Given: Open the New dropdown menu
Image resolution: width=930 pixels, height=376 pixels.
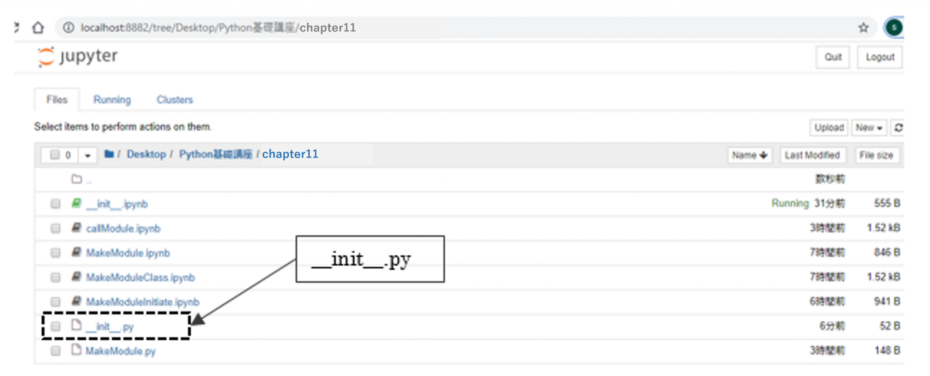Looking at the screenshot, I should point(868,128).
